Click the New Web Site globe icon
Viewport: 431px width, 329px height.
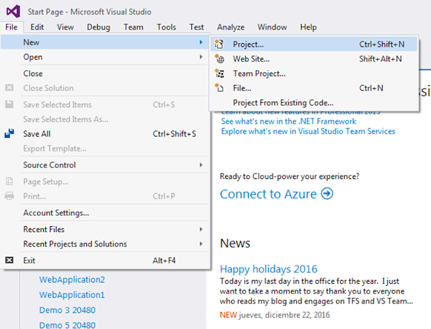(220, 59)
